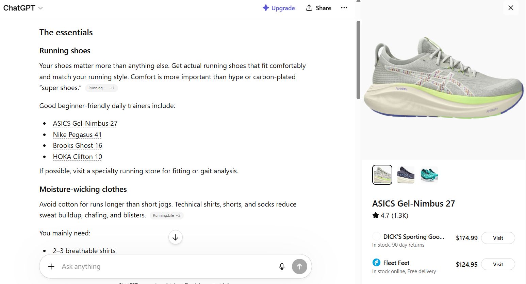Screen dimensions: 526x284
Task: Open the Nike Pegasus 41 link
Action: [x=77, y=135]
